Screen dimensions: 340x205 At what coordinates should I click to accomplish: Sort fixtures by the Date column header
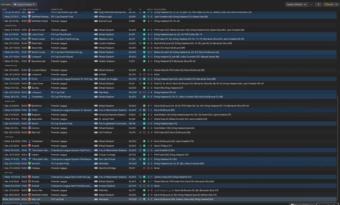click(x=4, y=10)
